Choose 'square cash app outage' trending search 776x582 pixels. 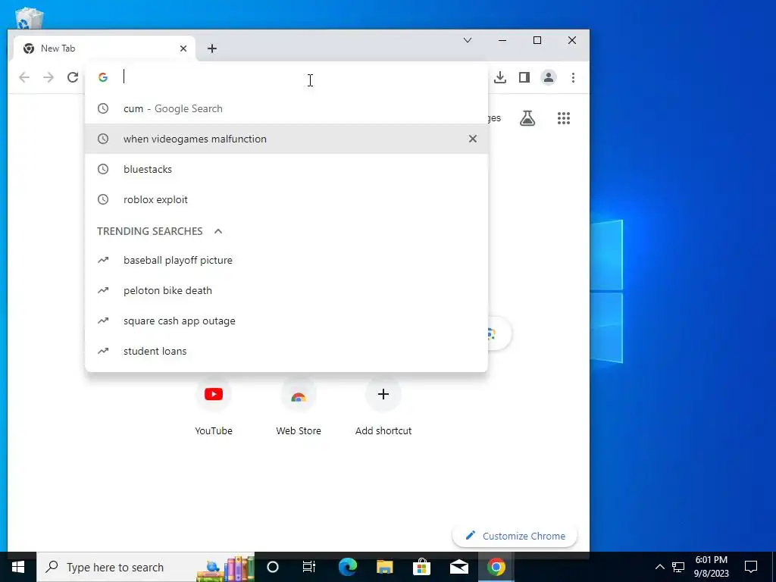286,321
